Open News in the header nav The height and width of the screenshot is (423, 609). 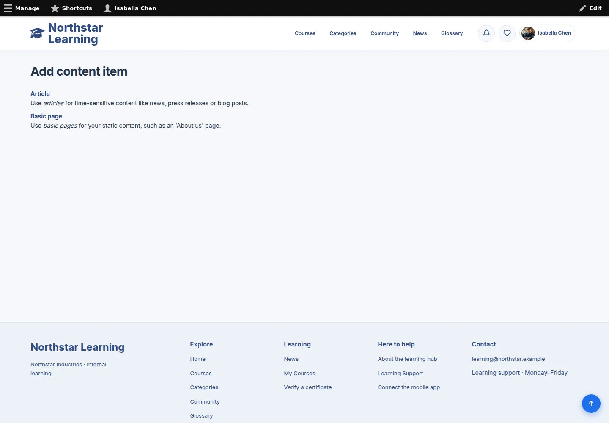(x=420, y=33)
